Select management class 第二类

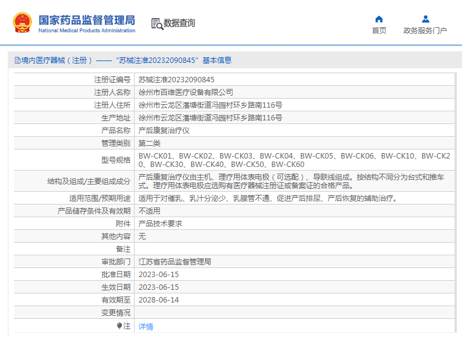[149, 143]
